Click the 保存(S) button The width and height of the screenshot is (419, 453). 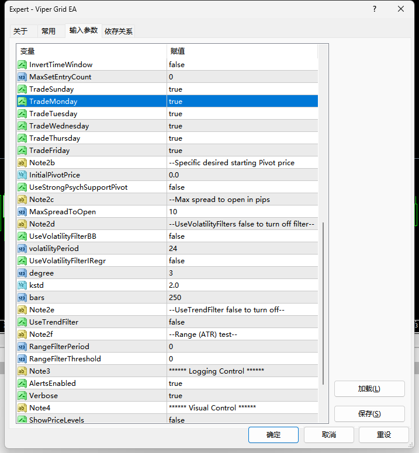[x=369, y=414]
